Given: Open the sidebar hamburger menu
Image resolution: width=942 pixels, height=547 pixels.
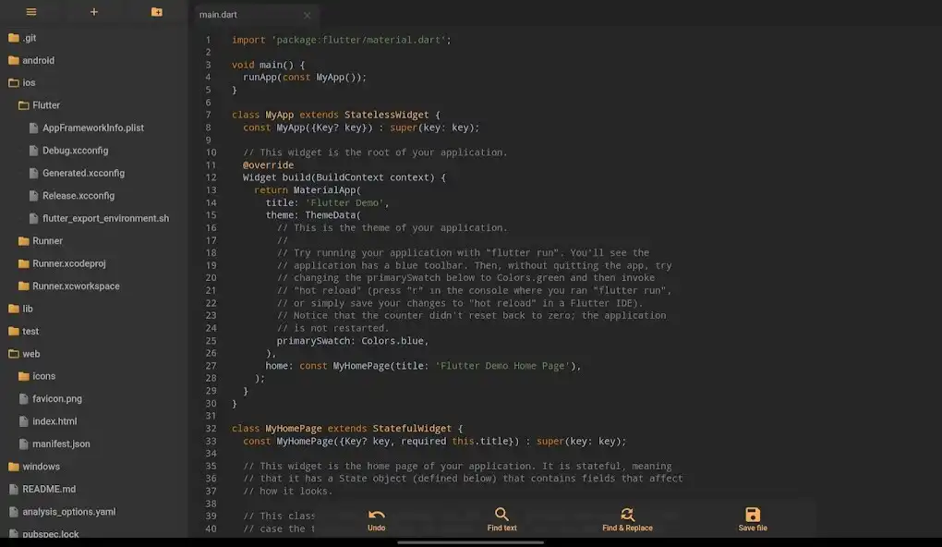Looking at the screenshot, I should (31, 12).
